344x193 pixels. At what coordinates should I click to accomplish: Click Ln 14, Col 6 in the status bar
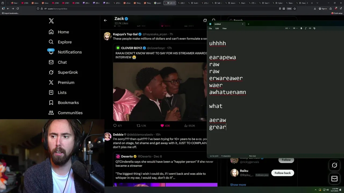pos(214,156)
